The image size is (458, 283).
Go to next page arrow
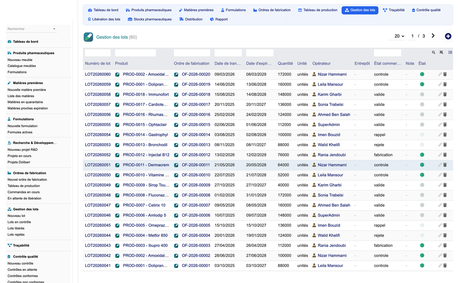tap(433, 36)
